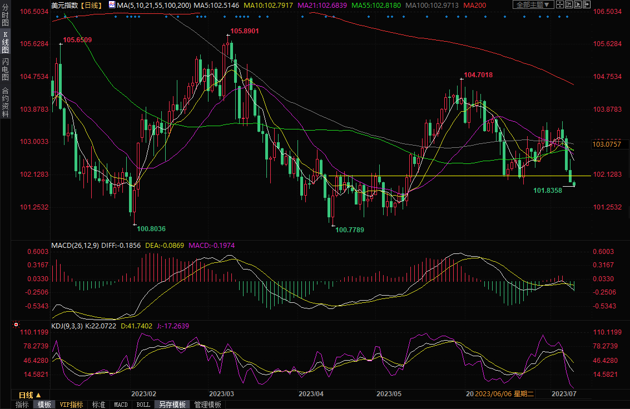The height and width of the screenshot is (409, 630).
Task: Apply the 标准 template
Action: pos(98,405)
